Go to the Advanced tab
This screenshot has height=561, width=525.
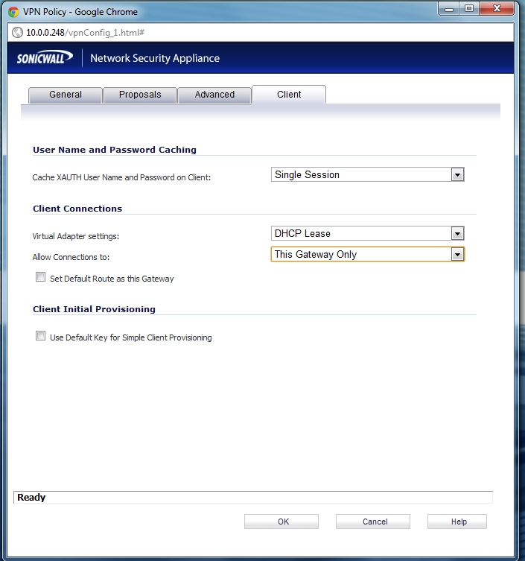[214, 95]
